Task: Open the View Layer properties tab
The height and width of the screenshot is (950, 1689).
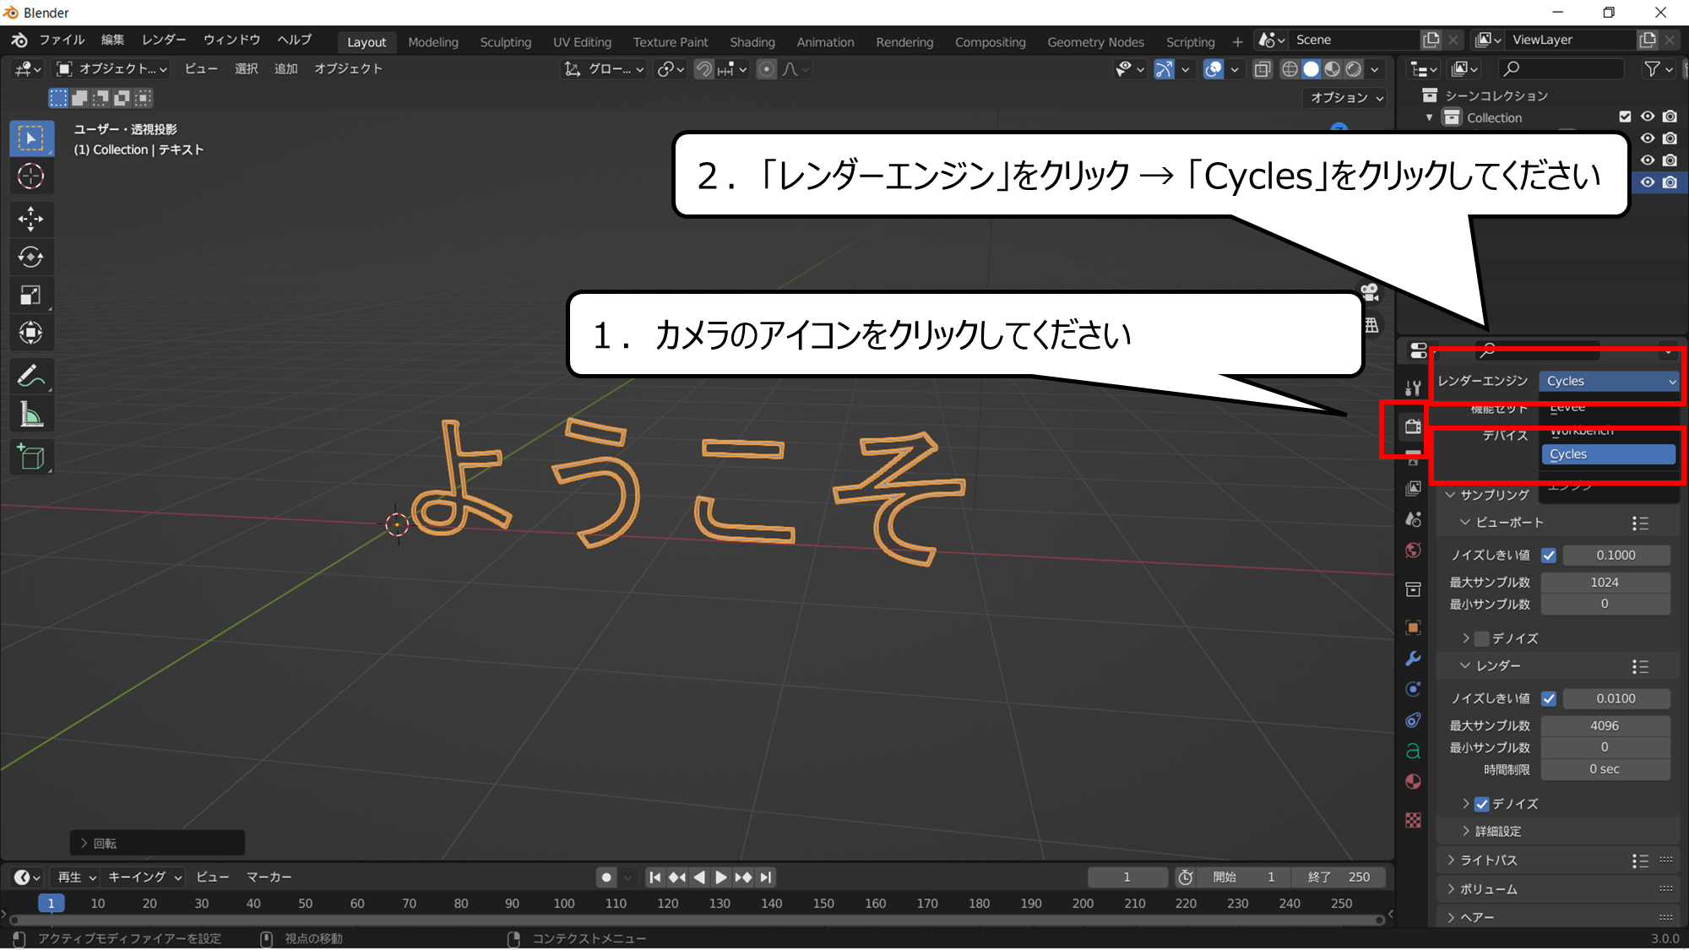Action: point(1413,488)
